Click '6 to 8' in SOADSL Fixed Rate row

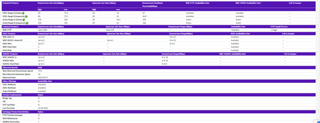coord(165,64)
